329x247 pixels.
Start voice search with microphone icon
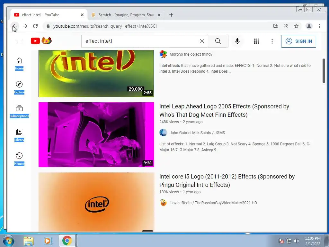point(237,41)
